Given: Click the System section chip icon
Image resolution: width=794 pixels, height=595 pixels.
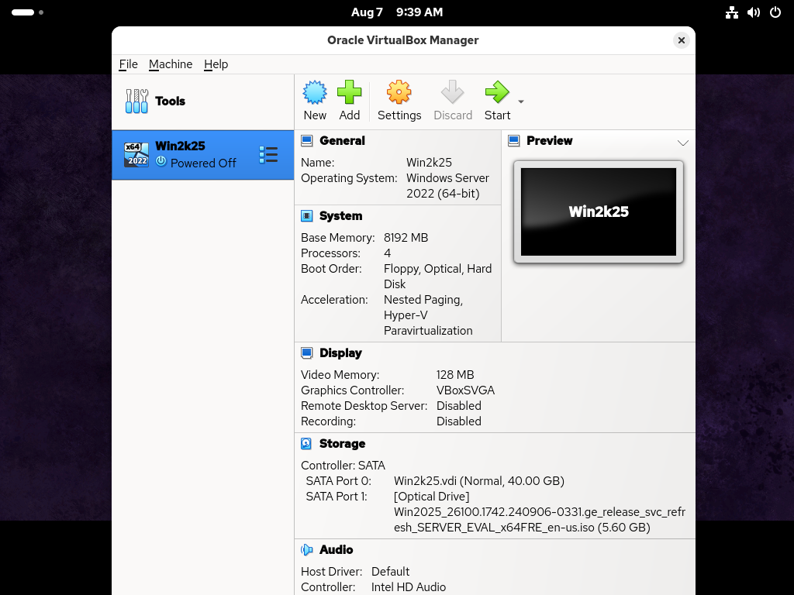Looking at the screenshot, I should (307, 216).
